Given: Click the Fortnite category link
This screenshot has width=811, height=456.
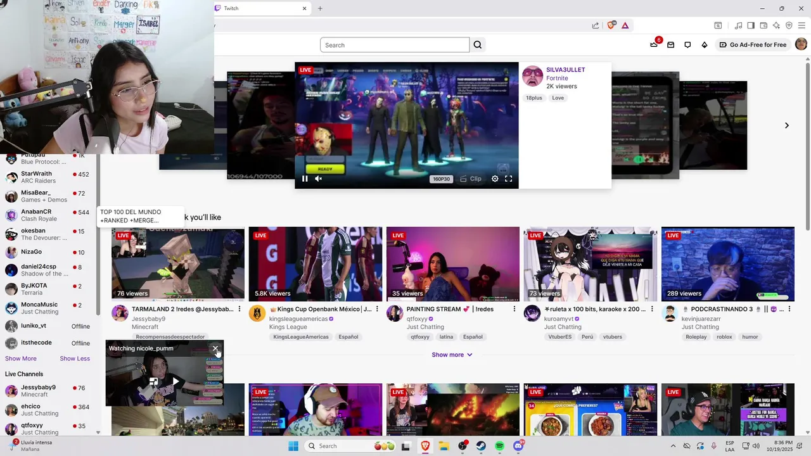Looking at the screenshot, I should pyautogui.click(x=557, y=78).
